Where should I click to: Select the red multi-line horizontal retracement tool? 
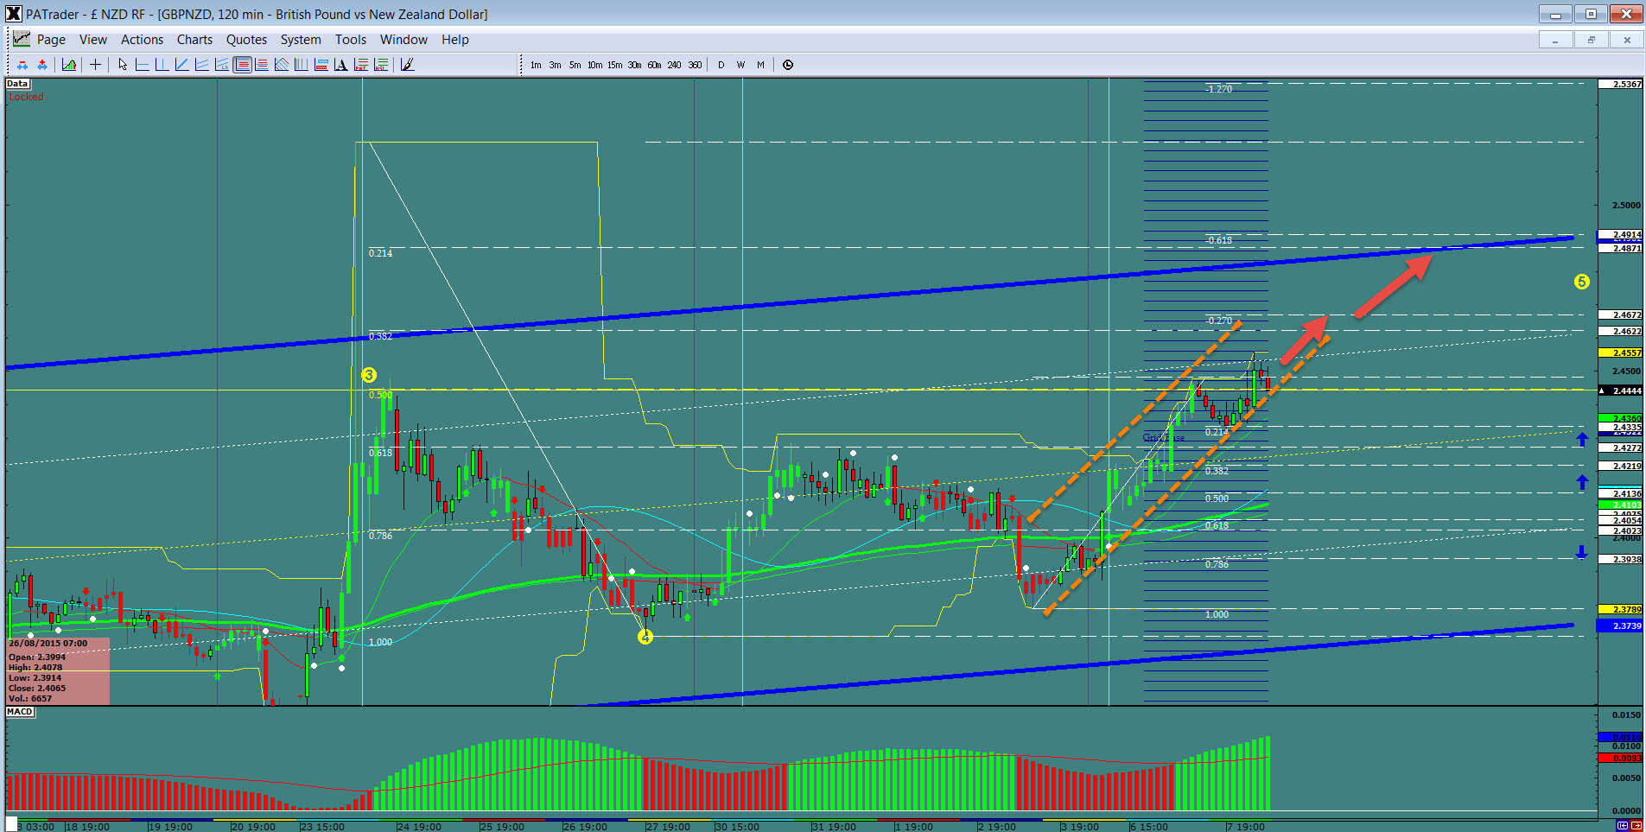pyautogui.click(x=262, y=65)
